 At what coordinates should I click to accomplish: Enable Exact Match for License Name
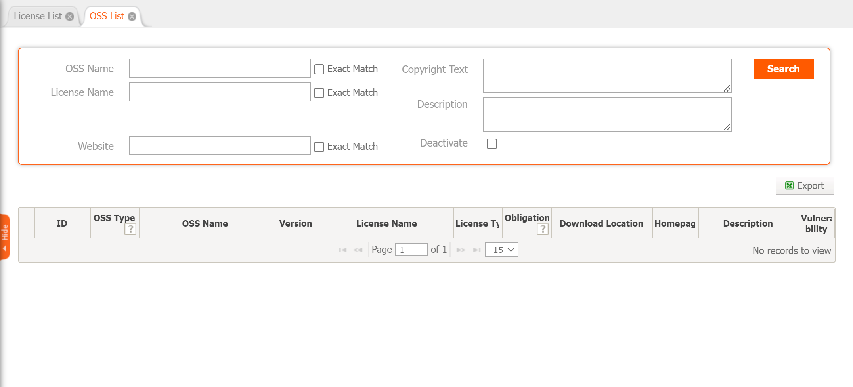[319, 93]
